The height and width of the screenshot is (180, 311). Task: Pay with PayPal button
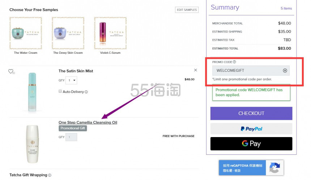click(251, 129)
